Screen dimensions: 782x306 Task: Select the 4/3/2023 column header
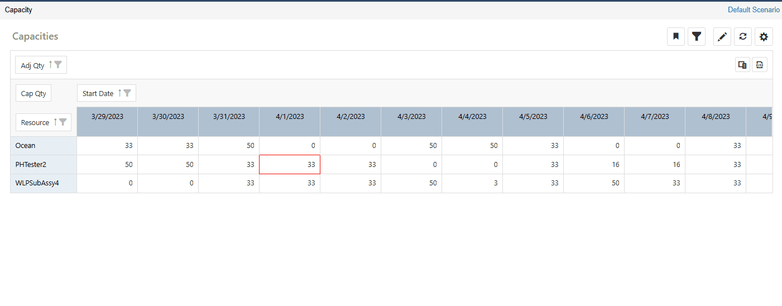pos(411,117)
